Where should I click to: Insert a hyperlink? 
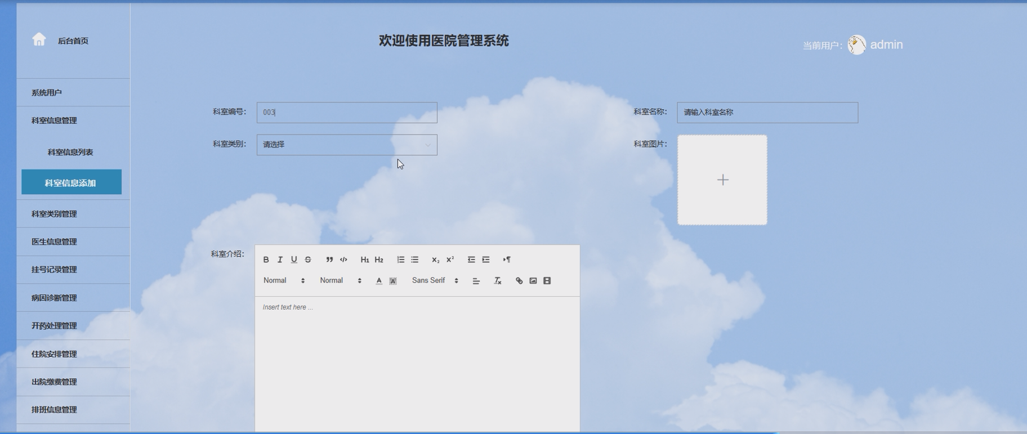519,281
